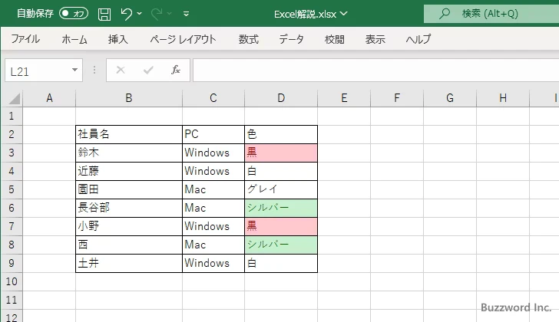Click the Insert Function fx icon
Screen dimensions: 559x322
pos(176,70)
